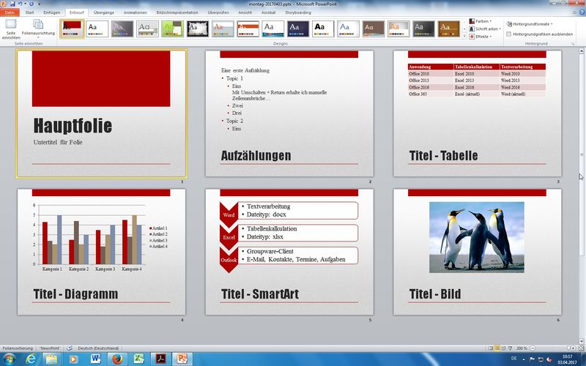Open the Schriftarten theme fonts dropdown
The image size is (586, 366).
[485, 29]
